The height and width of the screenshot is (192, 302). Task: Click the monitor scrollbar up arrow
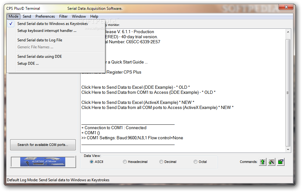pyautogui.click(x=288, y=32)
